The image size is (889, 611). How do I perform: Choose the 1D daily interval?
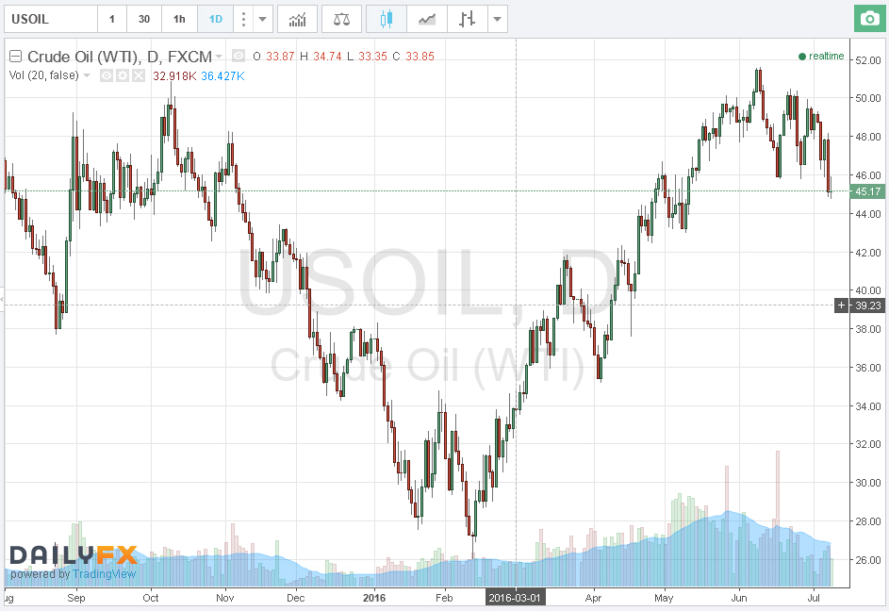coord(216,19)
